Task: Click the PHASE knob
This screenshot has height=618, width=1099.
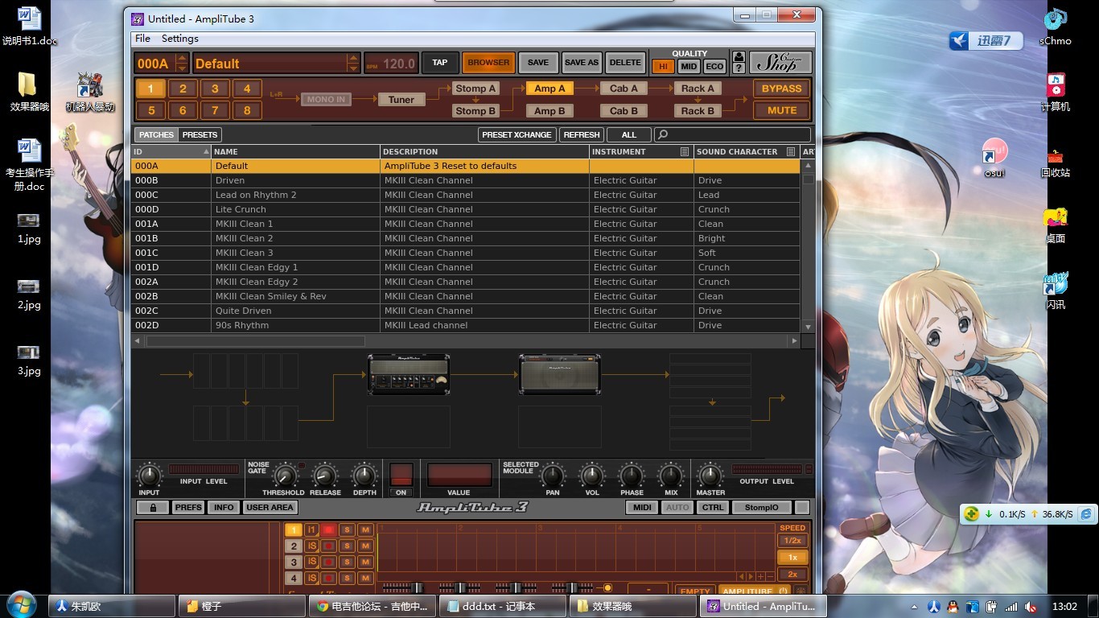Action: tap(632, 475)
